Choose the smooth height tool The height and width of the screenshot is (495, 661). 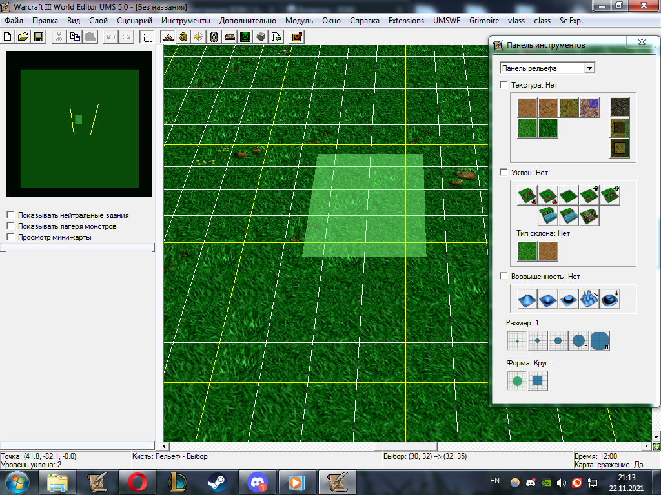click(x=609, y=299)
